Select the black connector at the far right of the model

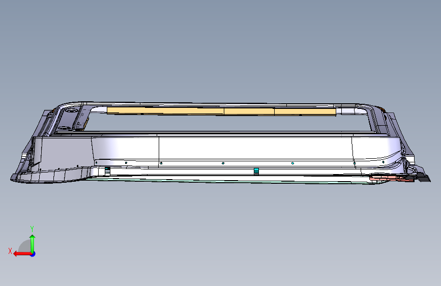tap(423, 177)
